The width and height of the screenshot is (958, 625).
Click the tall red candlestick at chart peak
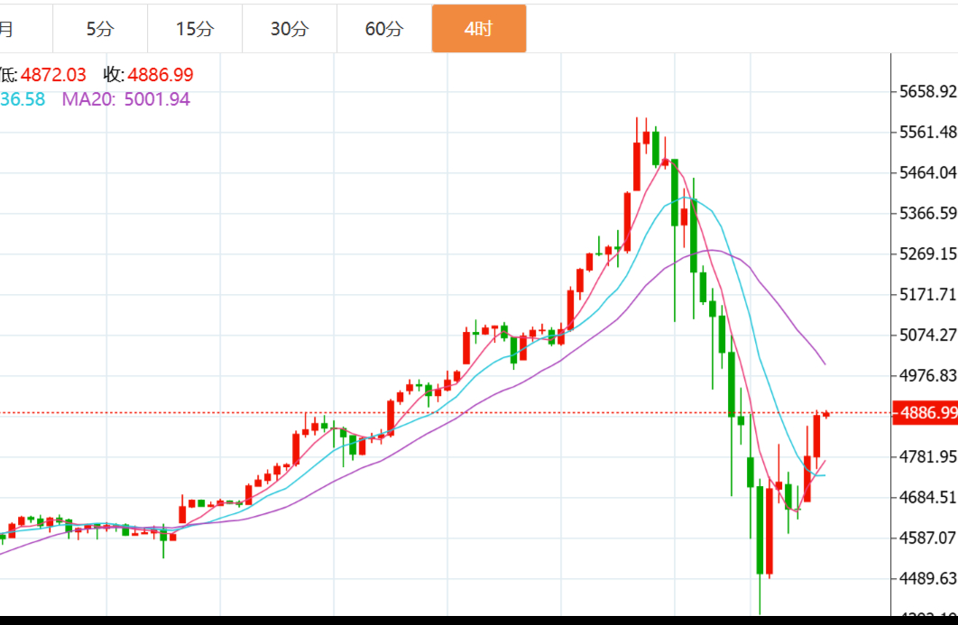[637, 167]
